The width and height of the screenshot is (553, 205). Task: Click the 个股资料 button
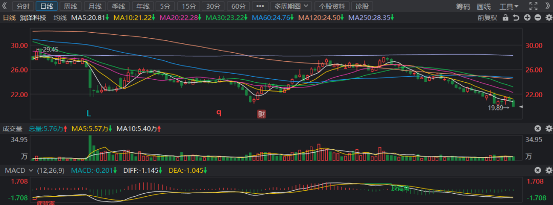click(332, 7)
